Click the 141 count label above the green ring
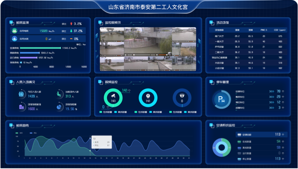Screen dimensions: 298x169 click(125, 91)
